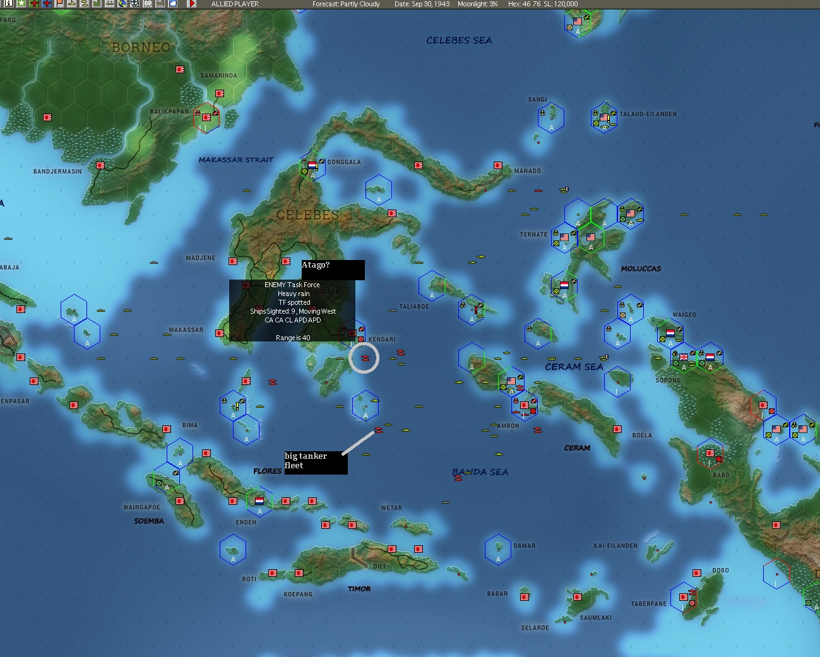Select Japanese base icon at Dobo
The image size is (820, 657).
click(697, 573)
